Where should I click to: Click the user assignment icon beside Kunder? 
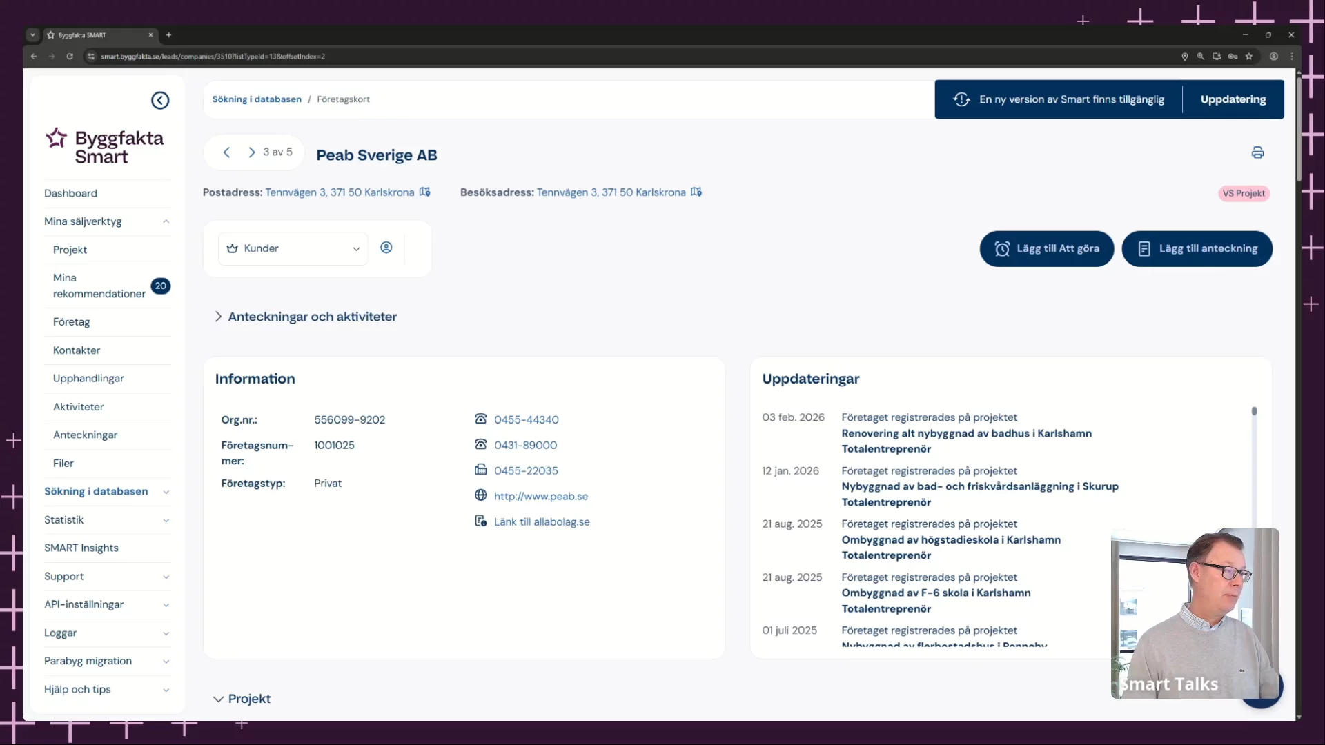pos(386,248)
